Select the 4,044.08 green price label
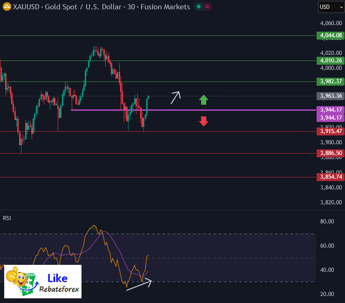This screenshot has height=303, width=345. pos(331,35)
